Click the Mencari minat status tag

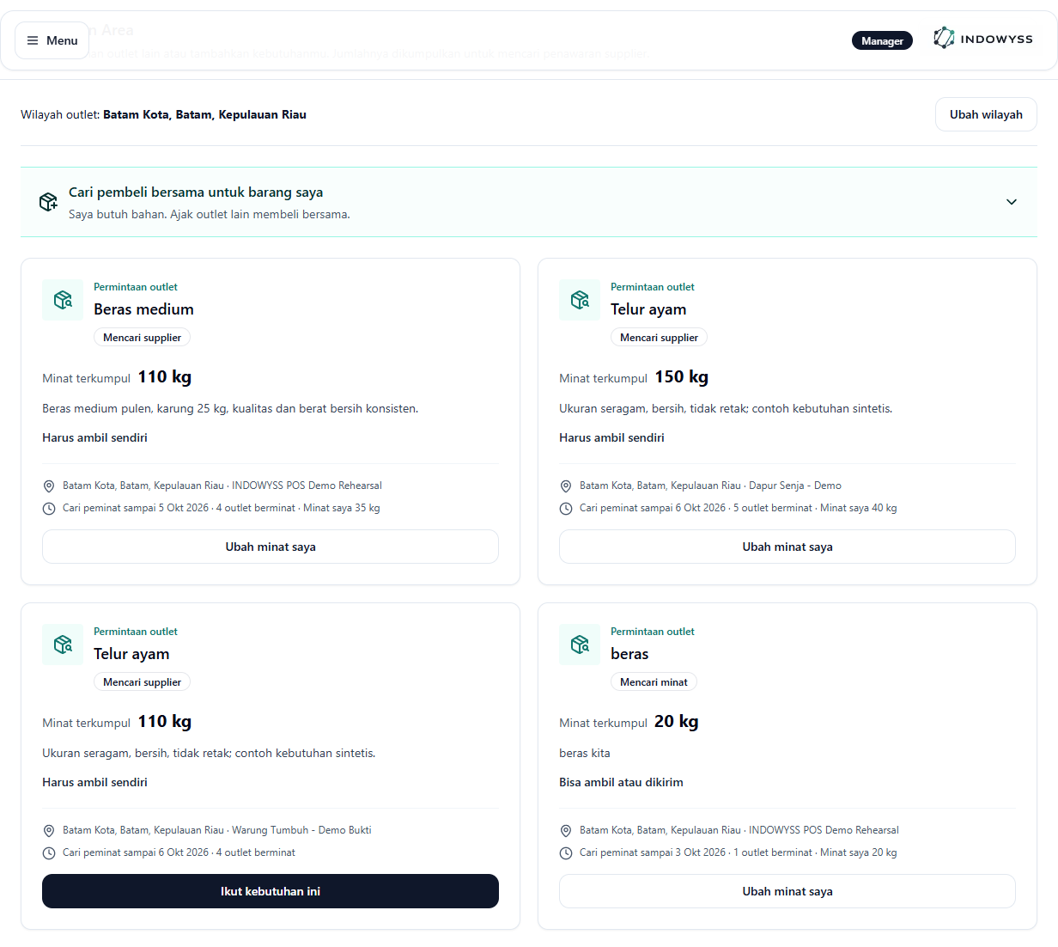654,682
